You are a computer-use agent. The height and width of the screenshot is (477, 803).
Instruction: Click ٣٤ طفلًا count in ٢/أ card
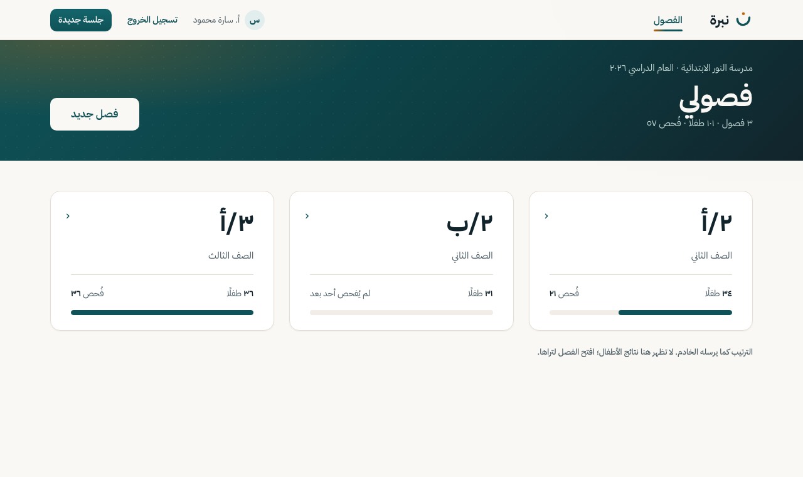tap(718, 293)
